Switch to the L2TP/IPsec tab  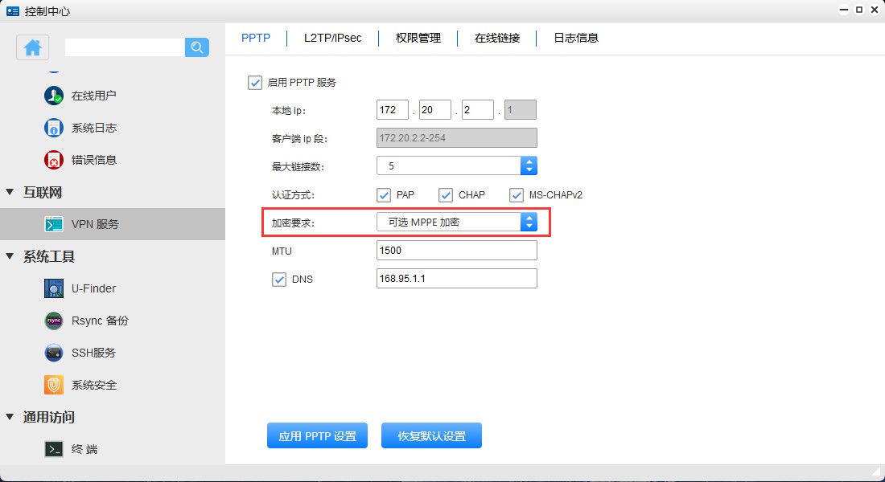pyautogui.click(x=332, y=38)
